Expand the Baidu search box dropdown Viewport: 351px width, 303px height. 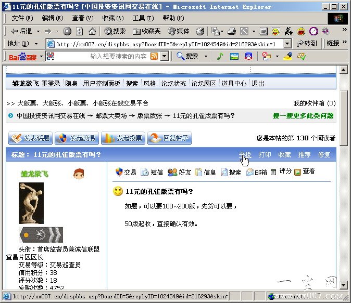tap(164, 56)
